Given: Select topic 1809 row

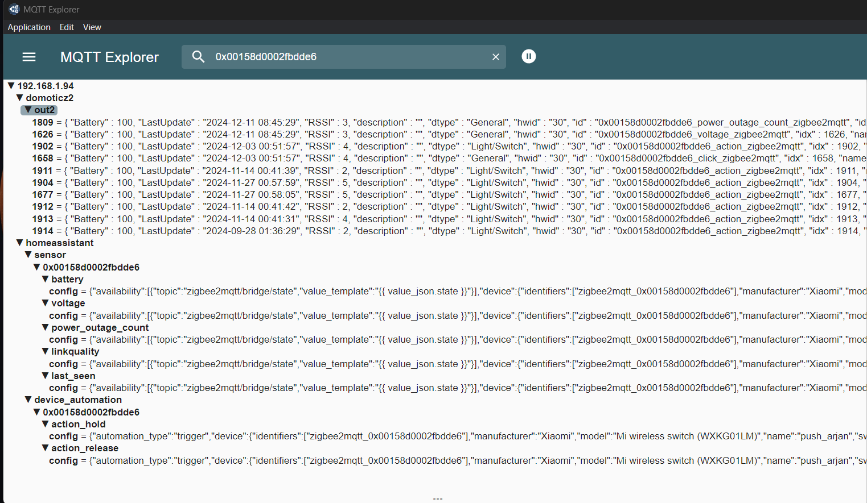Looking at the screenshot, I should coord(449,122).
